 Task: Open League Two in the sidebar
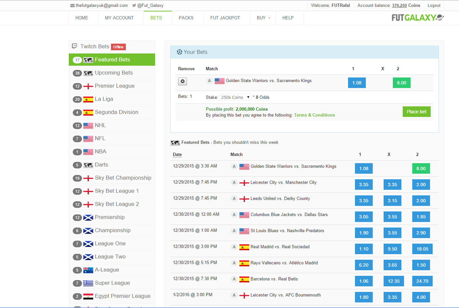(x=112, y=257)
